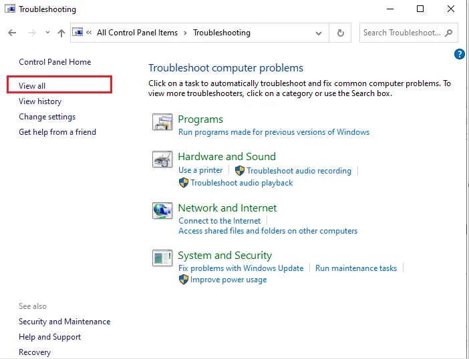Open Access shared files and folders link
The height and width of the screenshot is (359, 469).
[268, 231]
